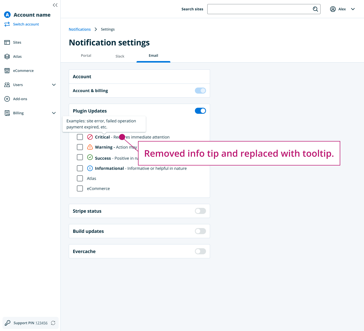Click the Informational severity icon
The width and height of the screenshot is (364, 331).
pos(90,168)
